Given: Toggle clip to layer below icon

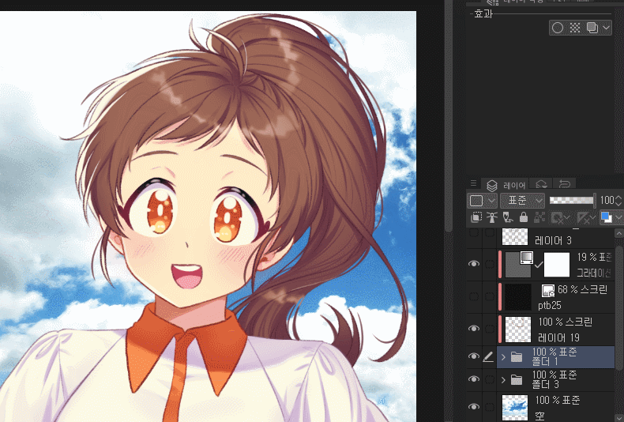Looking at the screenshot, I should pos(476,217).
